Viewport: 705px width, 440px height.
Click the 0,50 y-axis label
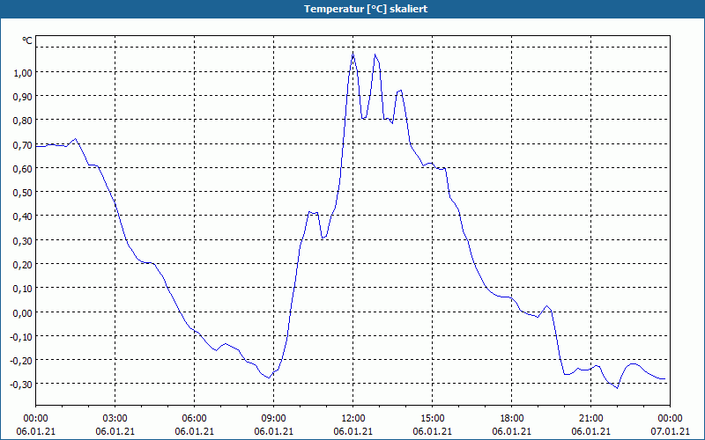click(23, 192)
